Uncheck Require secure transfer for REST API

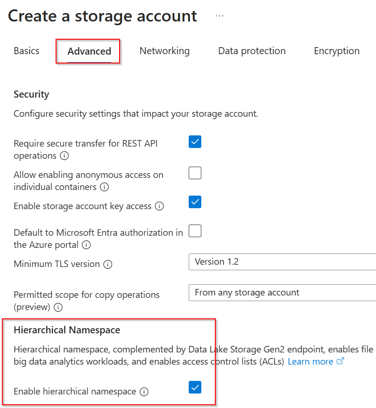[x=195, y=141]
